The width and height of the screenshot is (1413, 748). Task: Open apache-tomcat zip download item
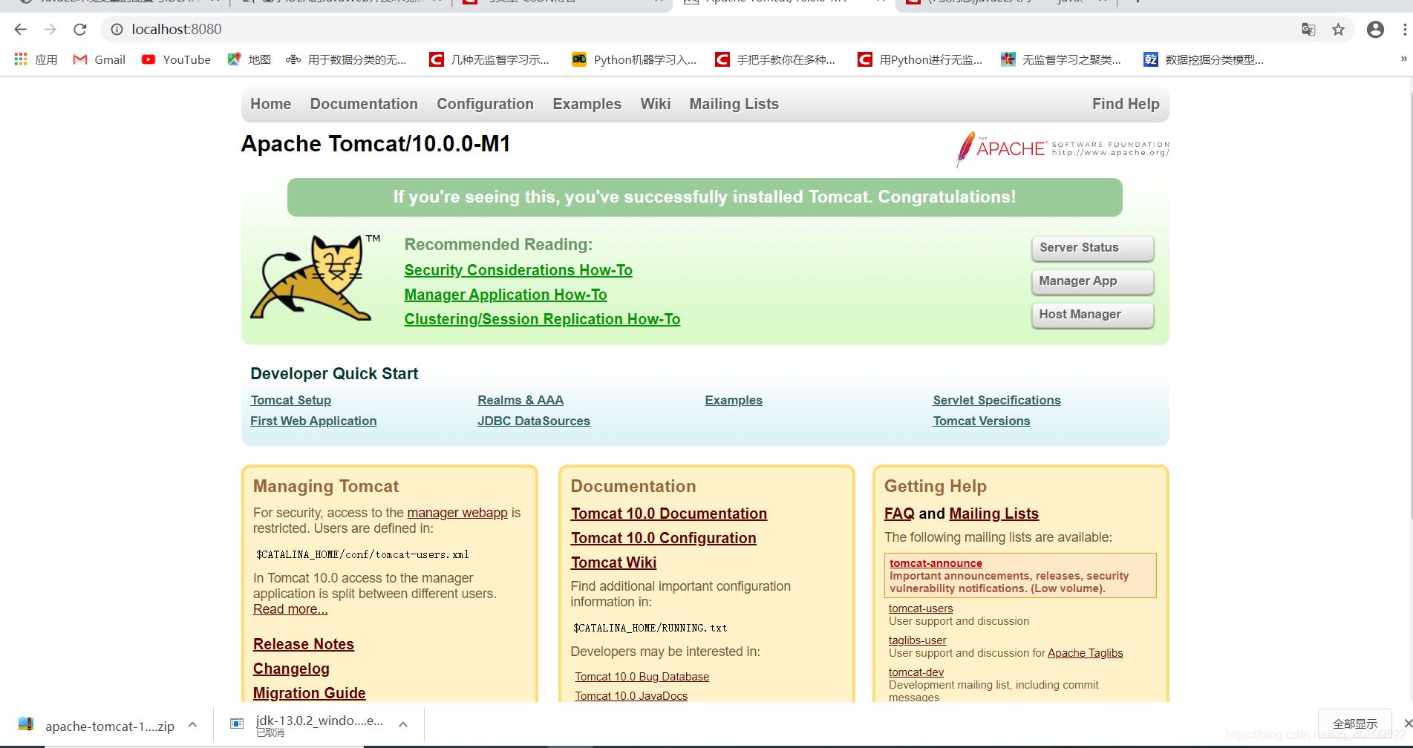click(97, 726)
